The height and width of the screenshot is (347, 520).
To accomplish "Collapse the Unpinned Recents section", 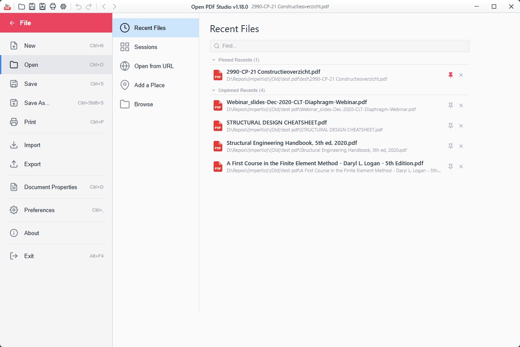I will click(213, 90).
